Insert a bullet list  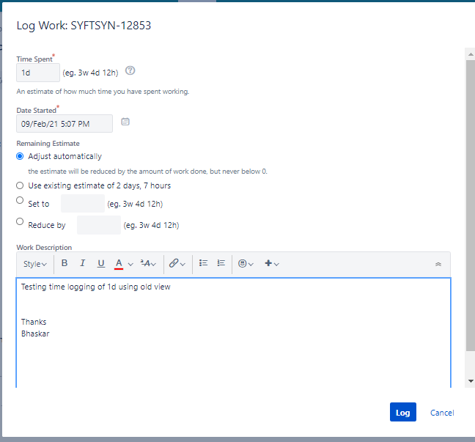(x=203, y=263)
